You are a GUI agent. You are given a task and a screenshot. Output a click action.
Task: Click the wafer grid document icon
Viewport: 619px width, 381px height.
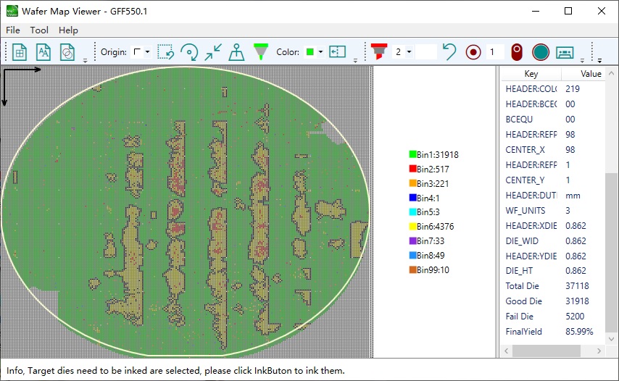20,52
